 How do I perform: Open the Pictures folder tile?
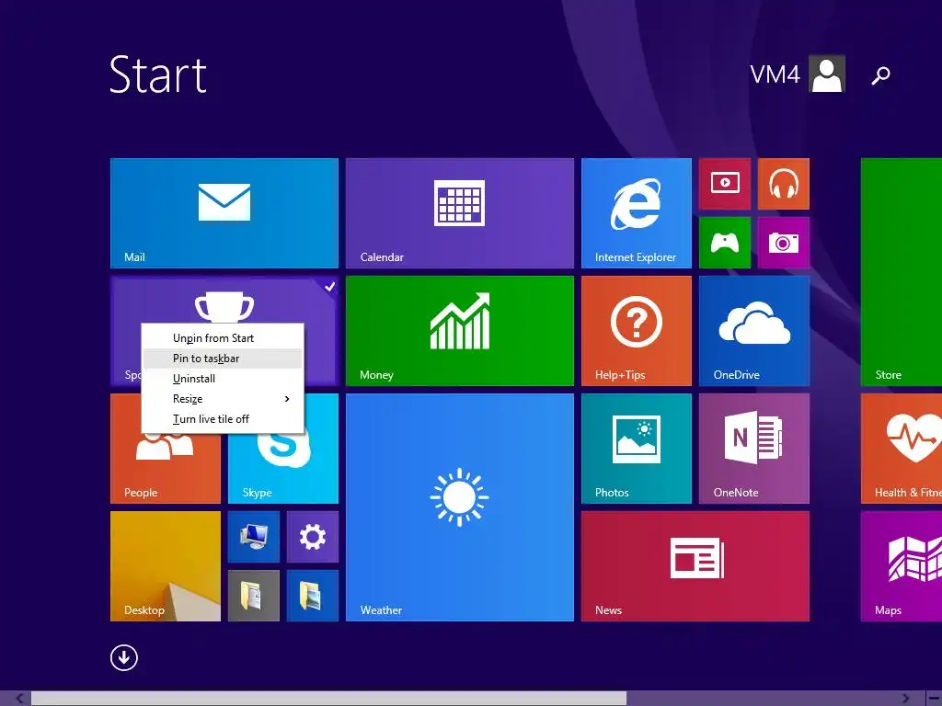[x=313, y=596]
